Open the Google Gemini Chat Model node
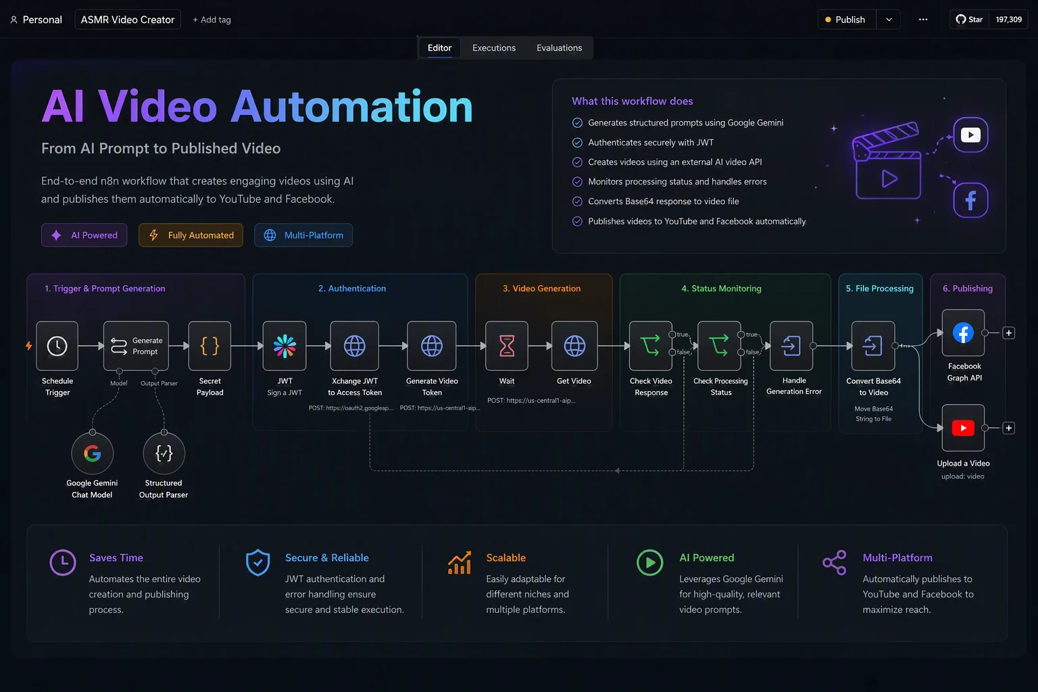This screenshot has height=692, width=1038. click(x=93, y=453)
